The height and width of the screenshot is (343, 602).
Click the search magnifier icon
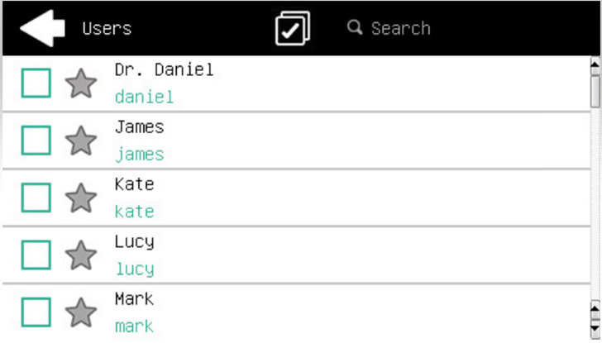coord(355,28)
